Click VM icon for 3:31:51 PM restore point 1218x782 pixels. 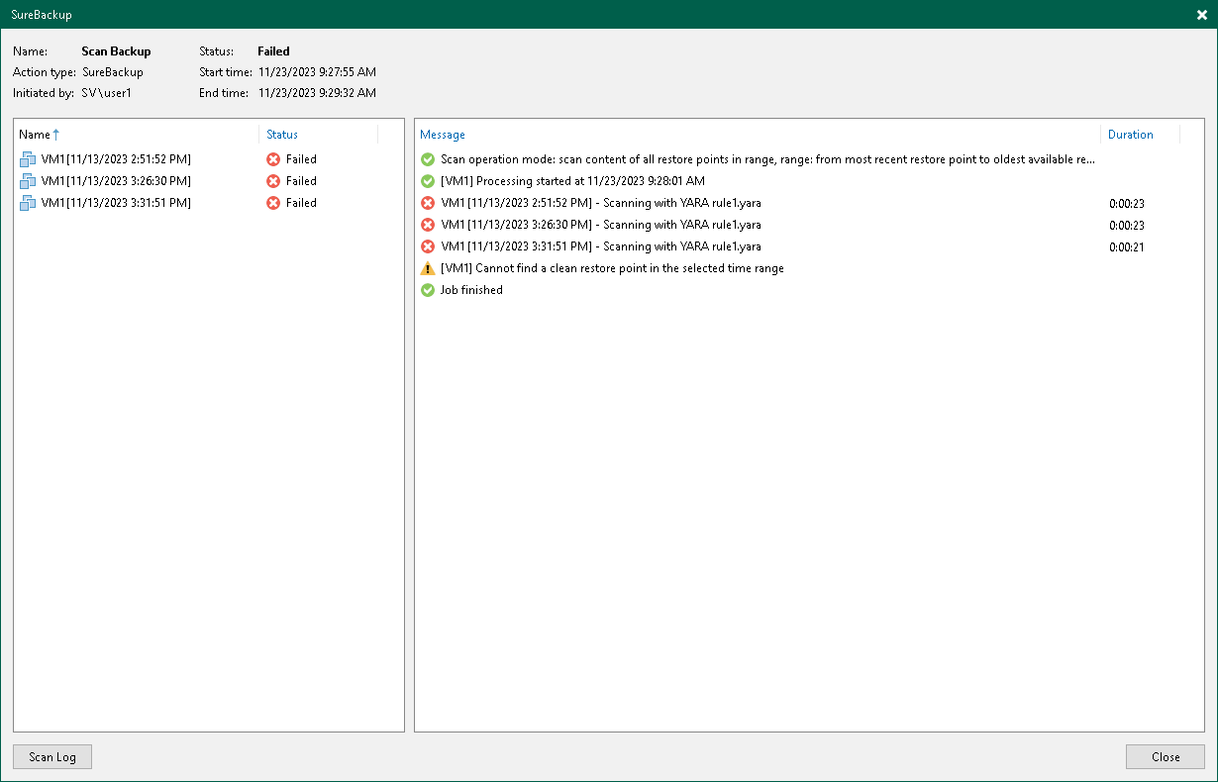click(28, 203)
